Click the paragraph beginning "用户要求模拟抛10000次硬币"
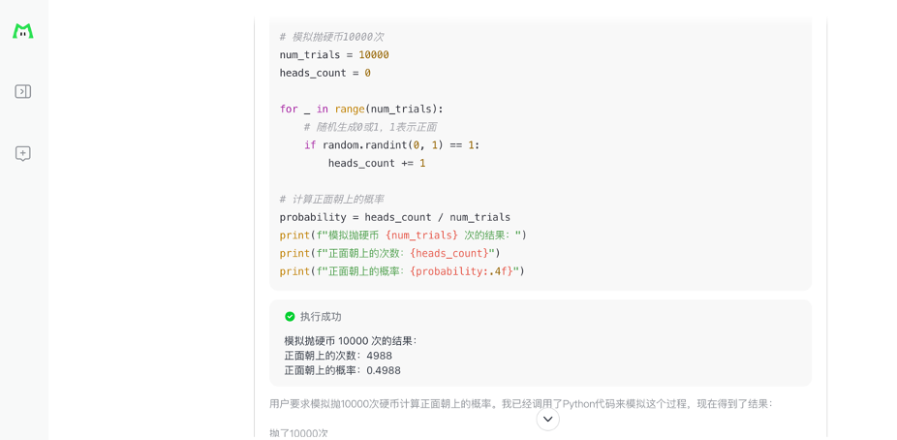897x440 pixels. [520, 403]
